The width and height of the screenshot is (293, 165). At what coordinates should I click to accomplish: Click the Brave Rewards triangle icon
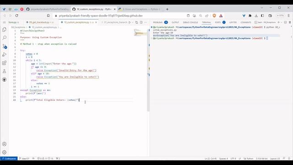(221, 16)
